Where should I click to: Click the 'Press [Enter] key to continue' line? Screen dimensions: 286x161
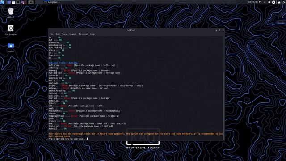(68, 139)
